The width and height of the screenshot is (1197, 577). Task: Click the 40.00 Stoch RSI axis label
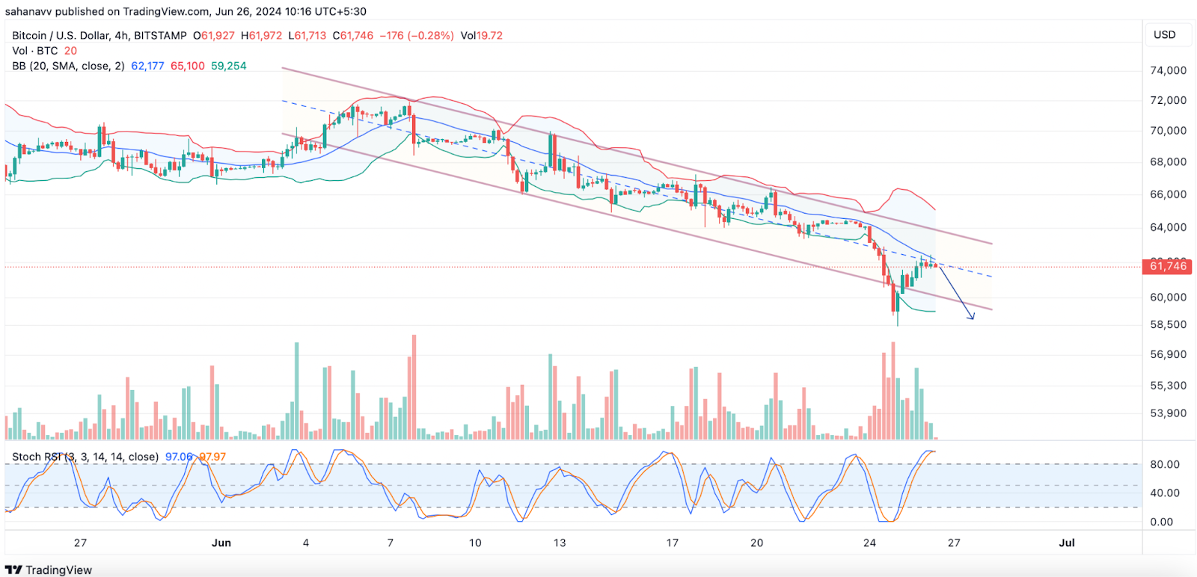(x=1165, y=493)
